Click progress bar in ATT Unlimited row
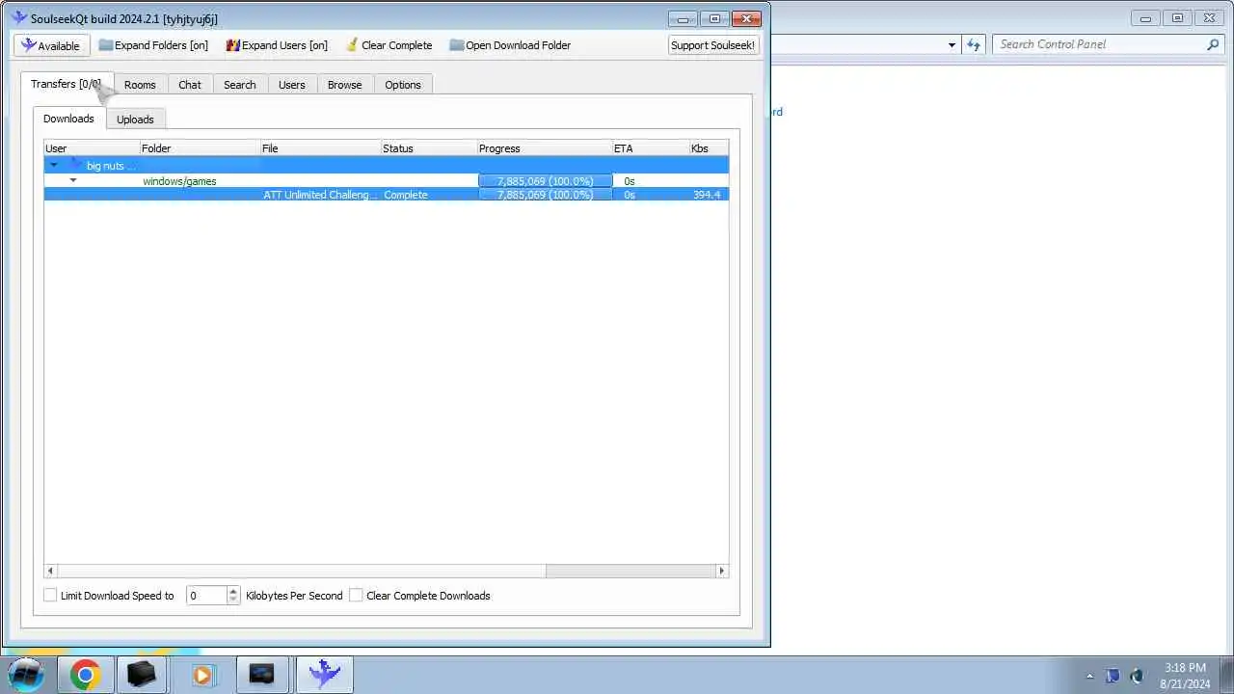Viewport: 1234px width, 694px height. point(546,195)
